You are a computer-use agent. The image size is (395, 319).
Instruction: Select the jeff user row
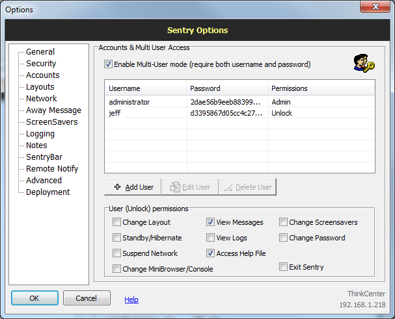click(x=239, y=113)
